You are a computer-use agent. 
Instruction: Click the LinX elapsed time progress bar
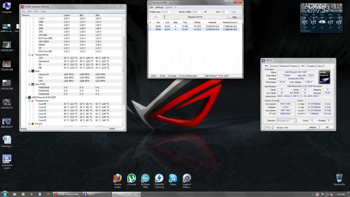195,17
